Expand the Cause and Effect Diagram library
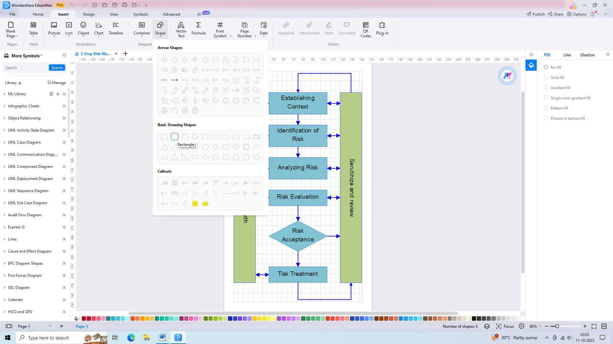 [x=4, y=251]
